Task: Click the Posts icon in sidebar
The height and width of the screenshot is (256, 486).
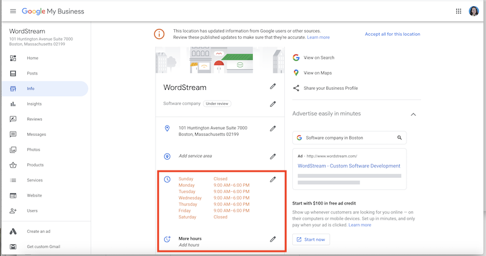Action: click(13, 73)
